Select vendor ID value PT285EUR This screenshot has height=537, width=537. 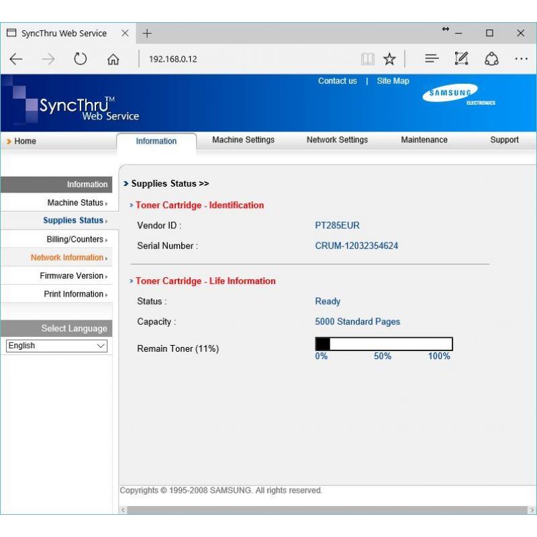click(x=338, y=226)
